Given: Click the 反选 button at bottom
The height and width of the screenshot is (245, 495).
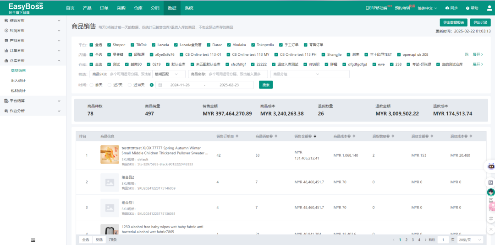Looking at the screenshot, I should [x=99, y=240].
